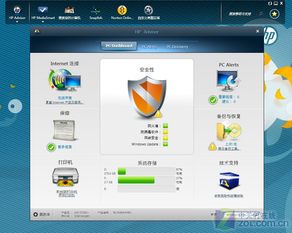This screenshot has width=292, height=233.
Task: Click the C: drive storage bar
Action: pyautogui.click(x=147, y=171)
